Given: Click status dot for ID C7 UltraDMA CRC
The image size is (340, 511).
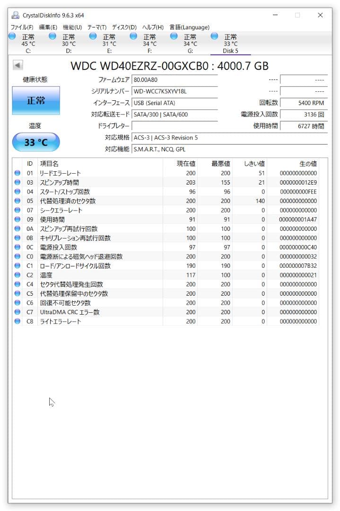Looking at the screenshot, I should click(17, 312).
